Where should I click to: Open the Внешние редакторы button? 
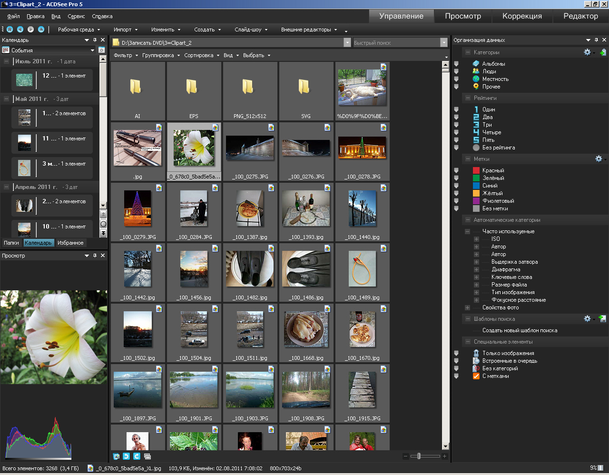tap(309, 30)
